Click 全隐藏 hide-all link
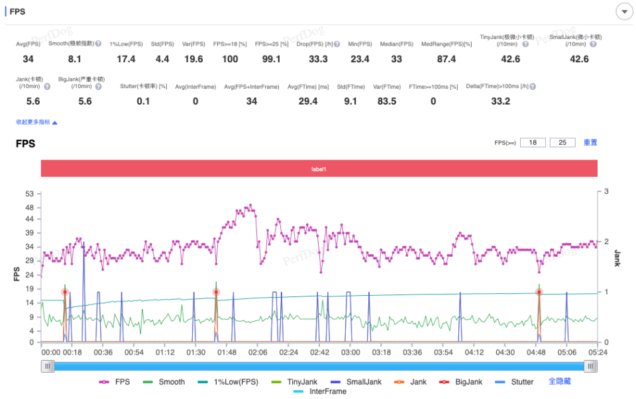This screenshot has width=636, height=399. (560, 381)
